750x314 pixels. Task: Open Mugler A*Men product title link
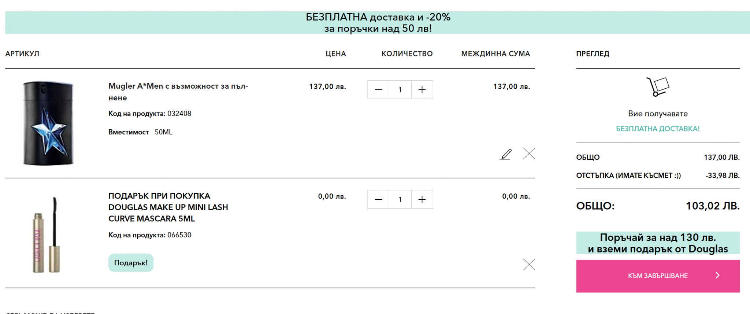click(x=178, y=92)
